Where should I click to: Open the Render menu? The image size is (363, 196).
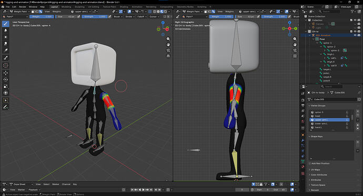[23, 7]
